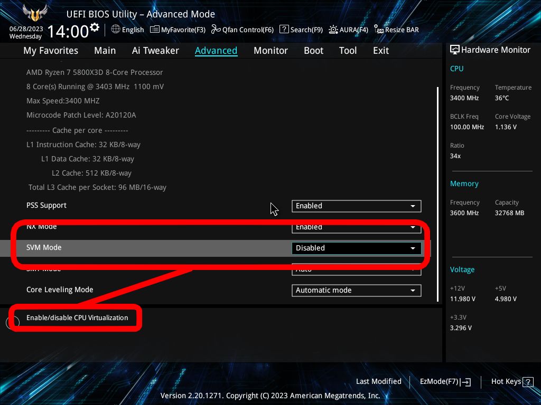Screen dimensions: 541x405
Task: Switch to the My Favorites tab
Action: [x=51, y=51]
